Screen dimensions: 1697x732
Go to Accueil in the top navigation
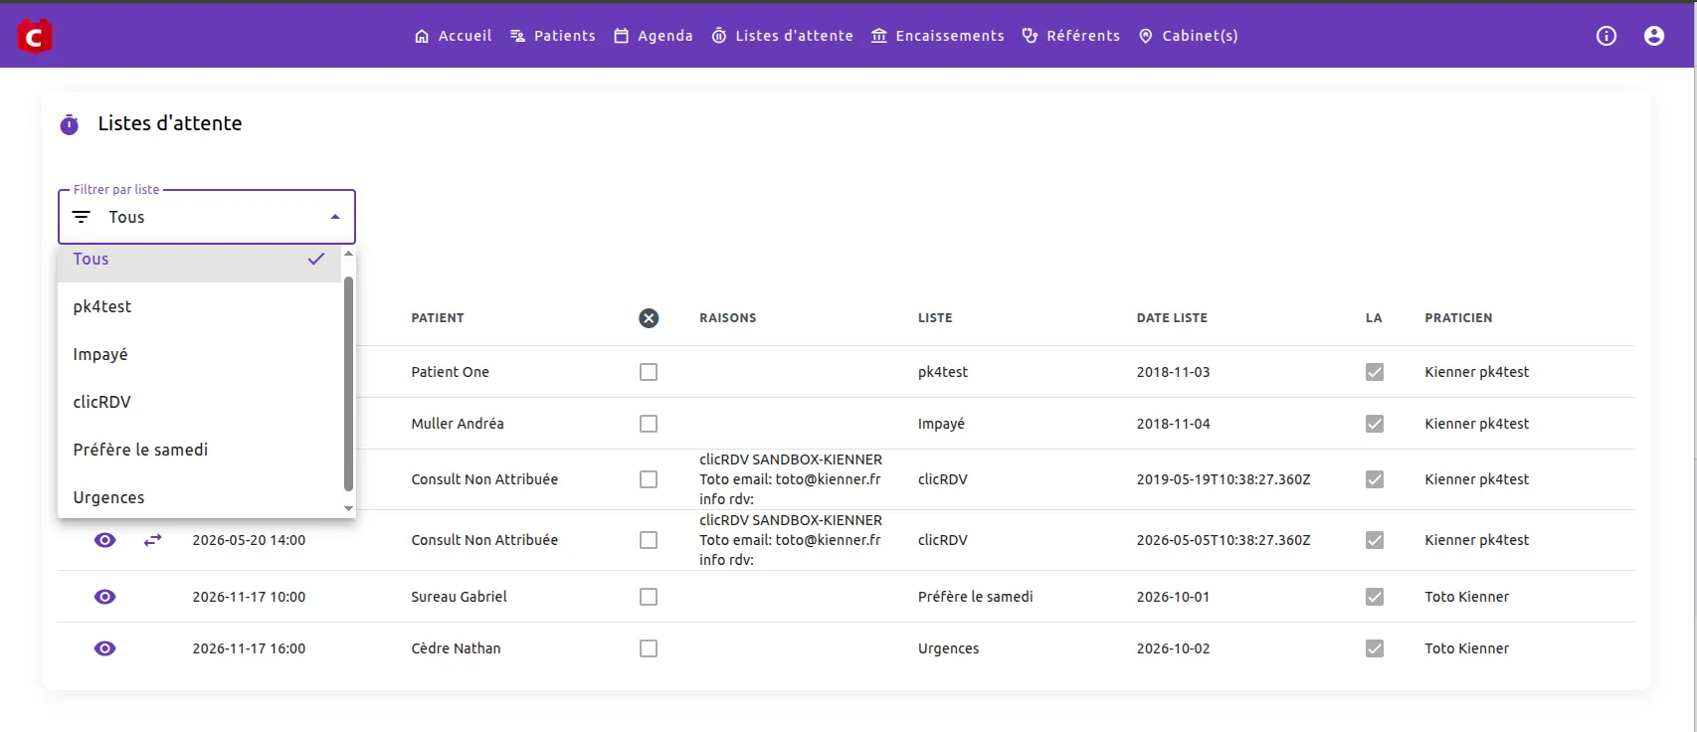pyautogui.click(x=454, y=36)
